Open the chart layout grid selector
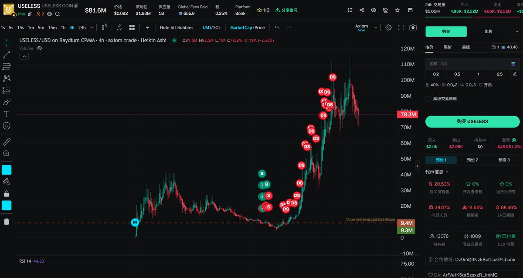The height and width of the screenshot is (278, 523). 132,27
